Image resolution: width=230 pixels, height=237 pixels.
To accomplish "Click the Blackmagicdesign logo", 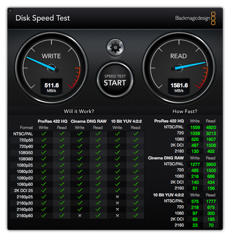I will (194, 18).
